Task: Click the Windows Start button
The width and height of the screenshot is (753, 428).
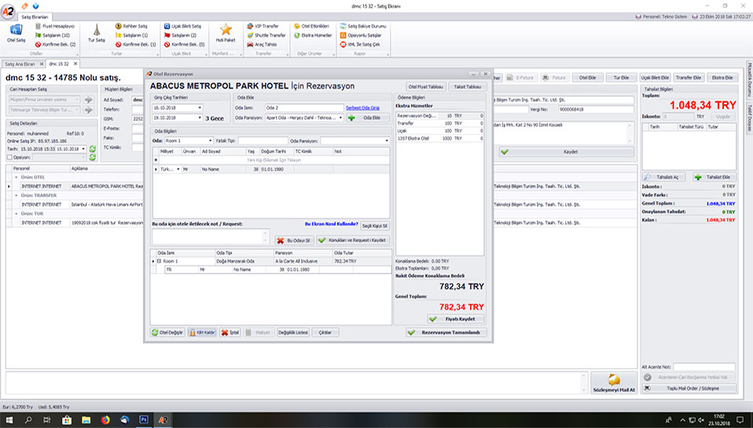Action: click(9, 420)
